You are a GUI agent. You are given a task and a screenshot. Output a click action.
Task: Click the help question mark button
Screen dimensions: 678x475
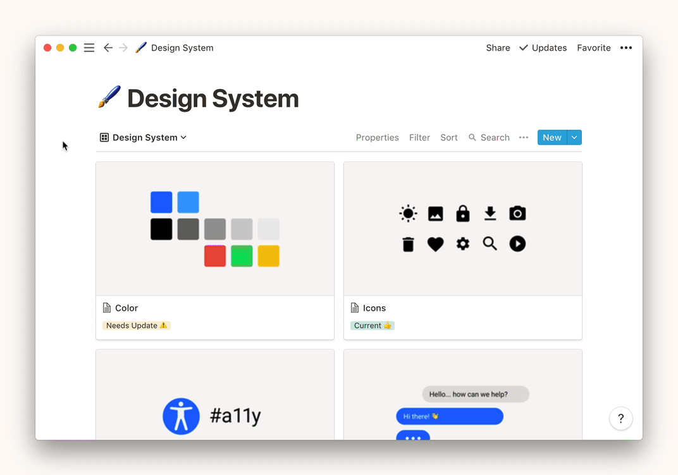point(620,418)
